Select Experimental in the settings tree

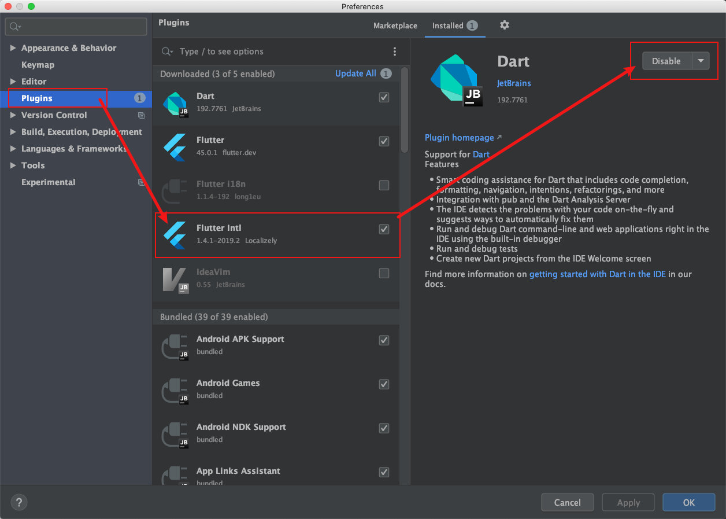(x=48, y=182)
